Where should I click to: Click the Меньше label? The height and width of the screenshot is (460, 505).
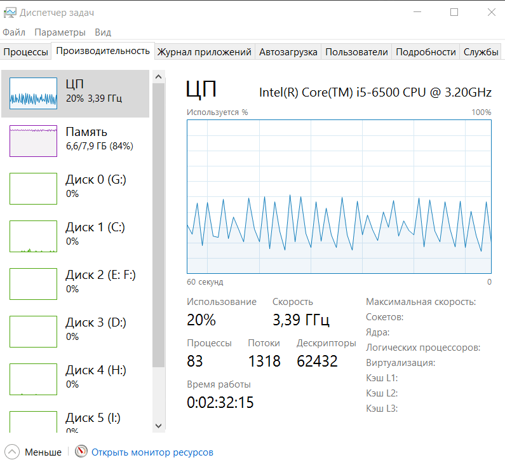43,452
